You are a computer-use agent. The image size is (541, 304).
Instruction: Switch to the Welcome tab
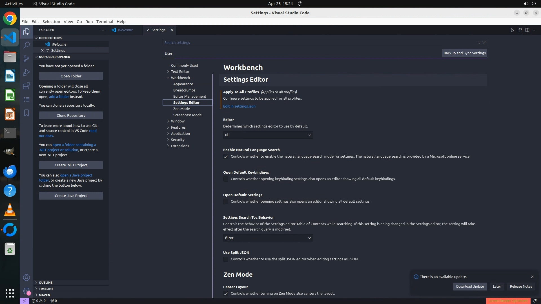tap(125, 30)
